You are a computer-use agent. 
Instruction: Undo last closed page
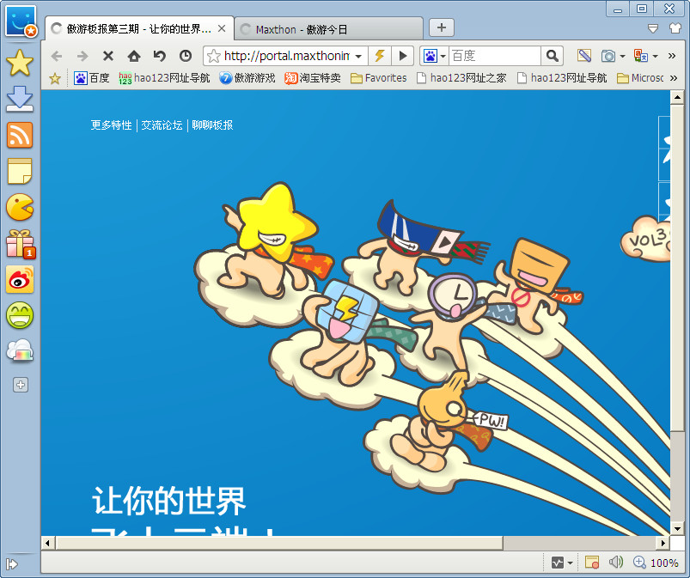click(160, 56)
